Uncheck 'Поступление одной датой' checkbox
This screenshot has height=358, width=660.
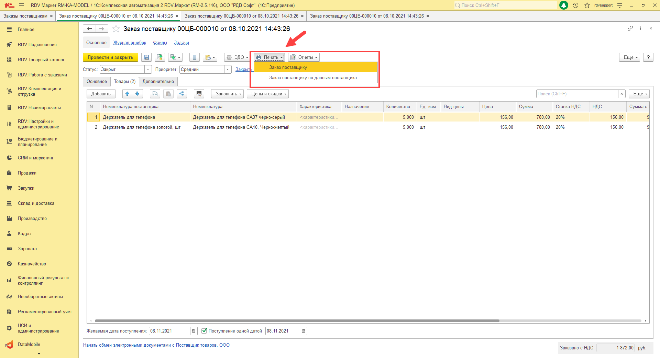click(204, 331)
